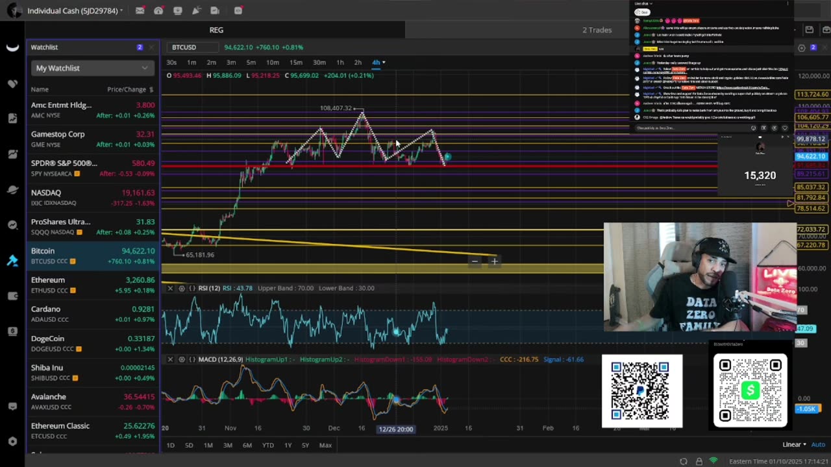Click the MACD indicator settings icon
This screenshot has height=467, width=831.
coord(181,359)
